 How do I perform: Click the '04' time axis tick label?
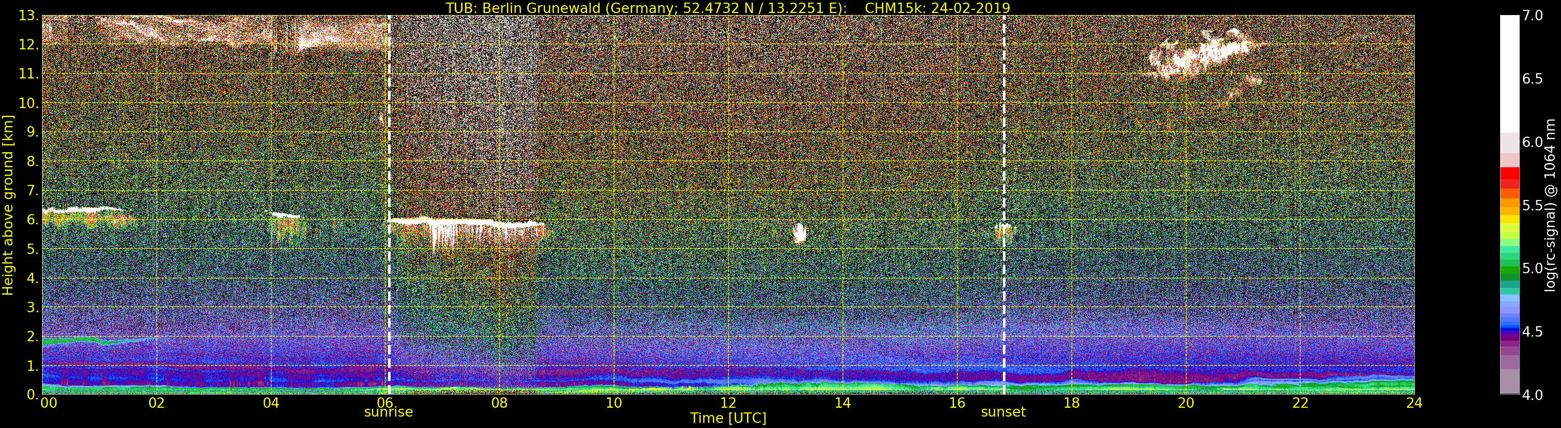tap(271, 403)
